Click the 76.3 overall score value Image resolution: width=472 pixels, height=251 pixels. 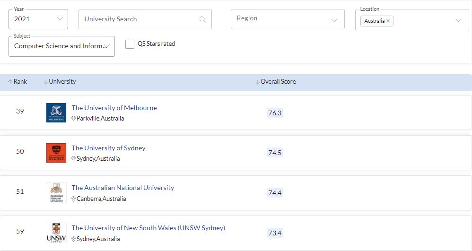pos(275,113)
